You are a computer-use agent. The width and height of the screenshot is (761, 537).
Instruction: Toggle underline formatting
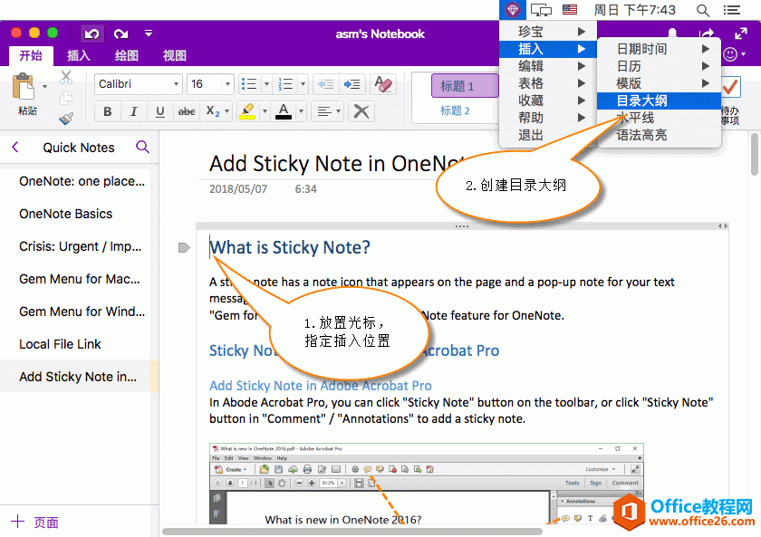pos(159,111)
